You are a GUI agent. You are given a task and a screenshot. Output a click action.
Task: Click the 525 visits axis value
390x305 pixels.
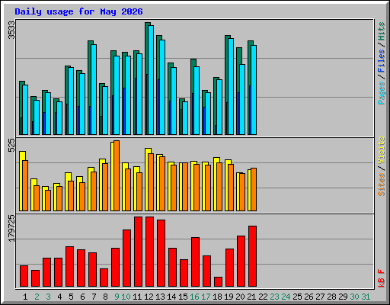pos(11,145)
